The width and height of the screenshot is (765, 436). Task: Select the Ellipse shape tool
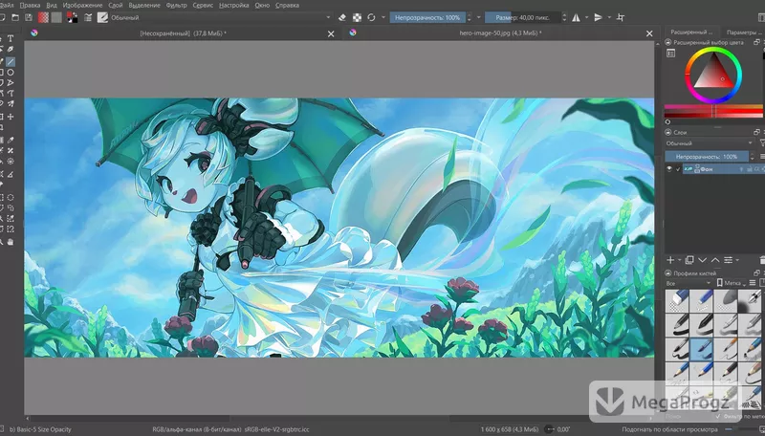click(11, 73)
